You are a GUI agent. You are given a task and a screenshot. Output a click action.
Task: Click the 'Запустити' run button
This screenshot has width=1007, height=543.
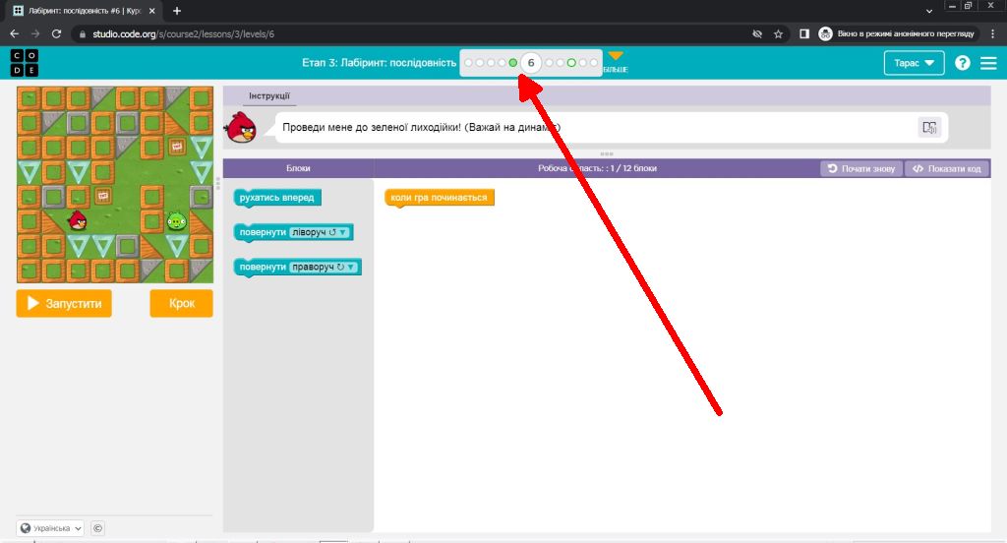64,303
